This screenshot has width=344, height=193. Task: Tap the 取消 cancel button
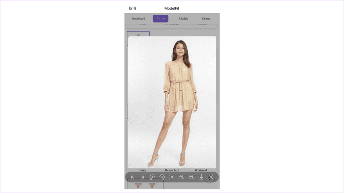pyautogui.click(x=132, y=8)
